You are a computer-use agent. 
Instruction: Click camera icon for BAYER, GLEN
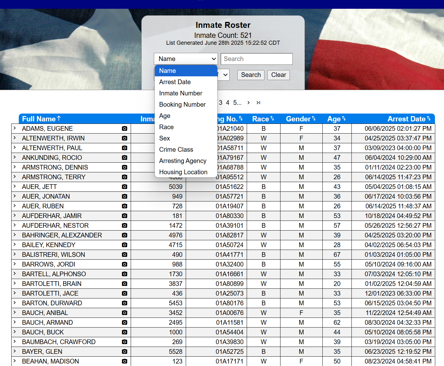(x=124, y=352)
